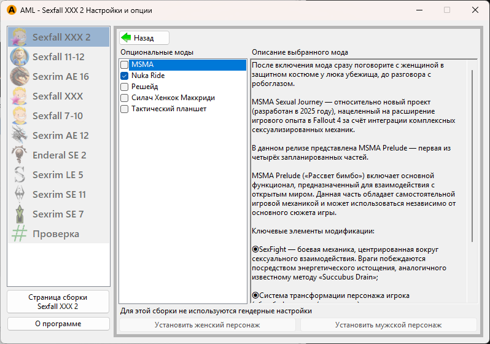Open Sexrim SE 7 build settings
This screenshot has height=344, width=490.
coord(58,214)
